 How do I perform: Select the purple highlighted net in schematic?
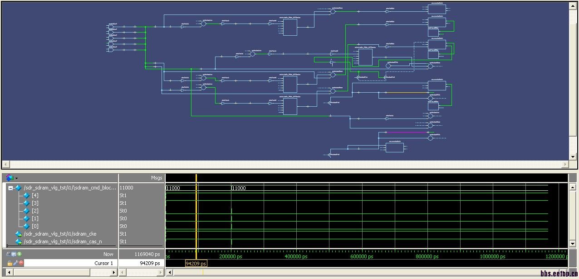click(407, 132)
